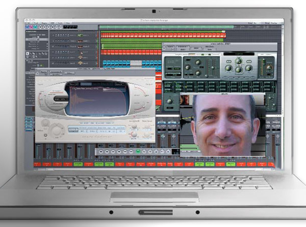
Task: Select highlighted envelope tab in Space Designer display
Action: [x=86, y=84]
